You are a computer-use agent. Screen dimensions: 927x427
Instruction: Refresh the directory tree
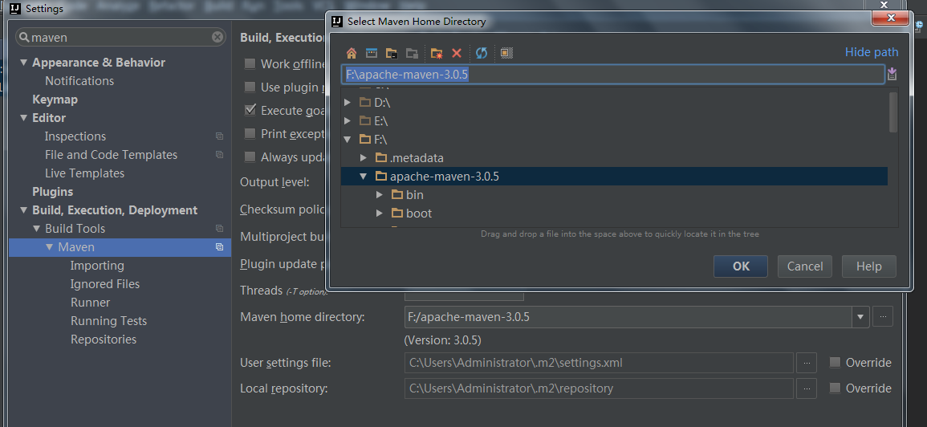pyautogui.click(x=482, y=53)
